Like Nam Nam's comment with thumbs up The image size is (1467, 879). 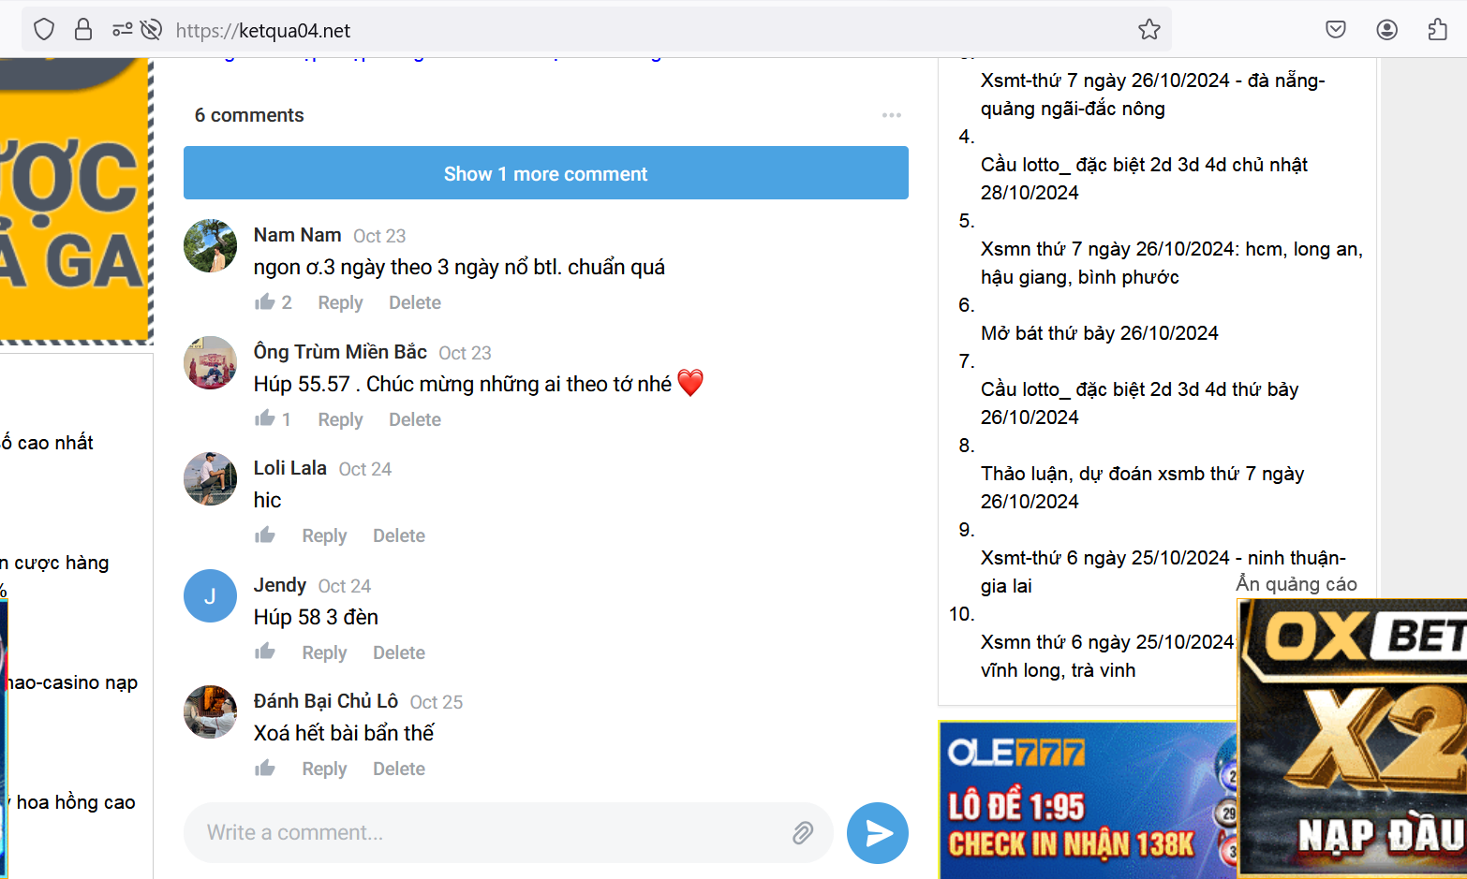[x=265, y=302]
